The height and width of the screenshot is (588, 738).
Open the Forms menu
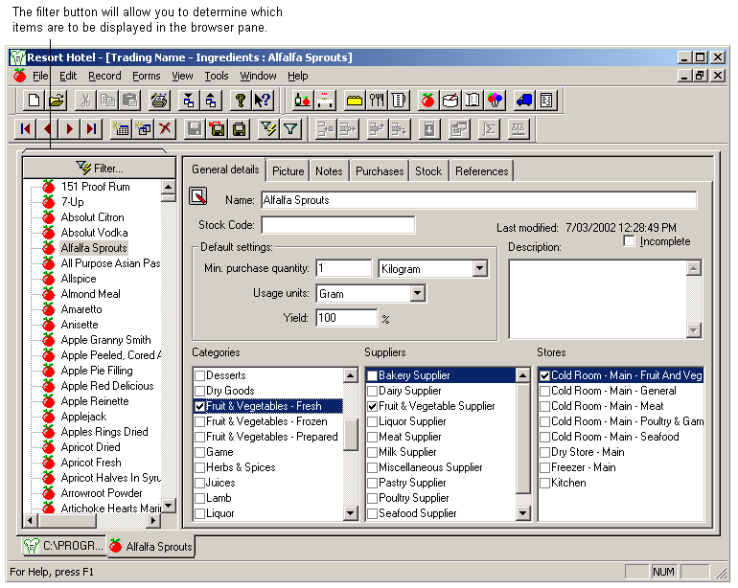pos(147,76)
